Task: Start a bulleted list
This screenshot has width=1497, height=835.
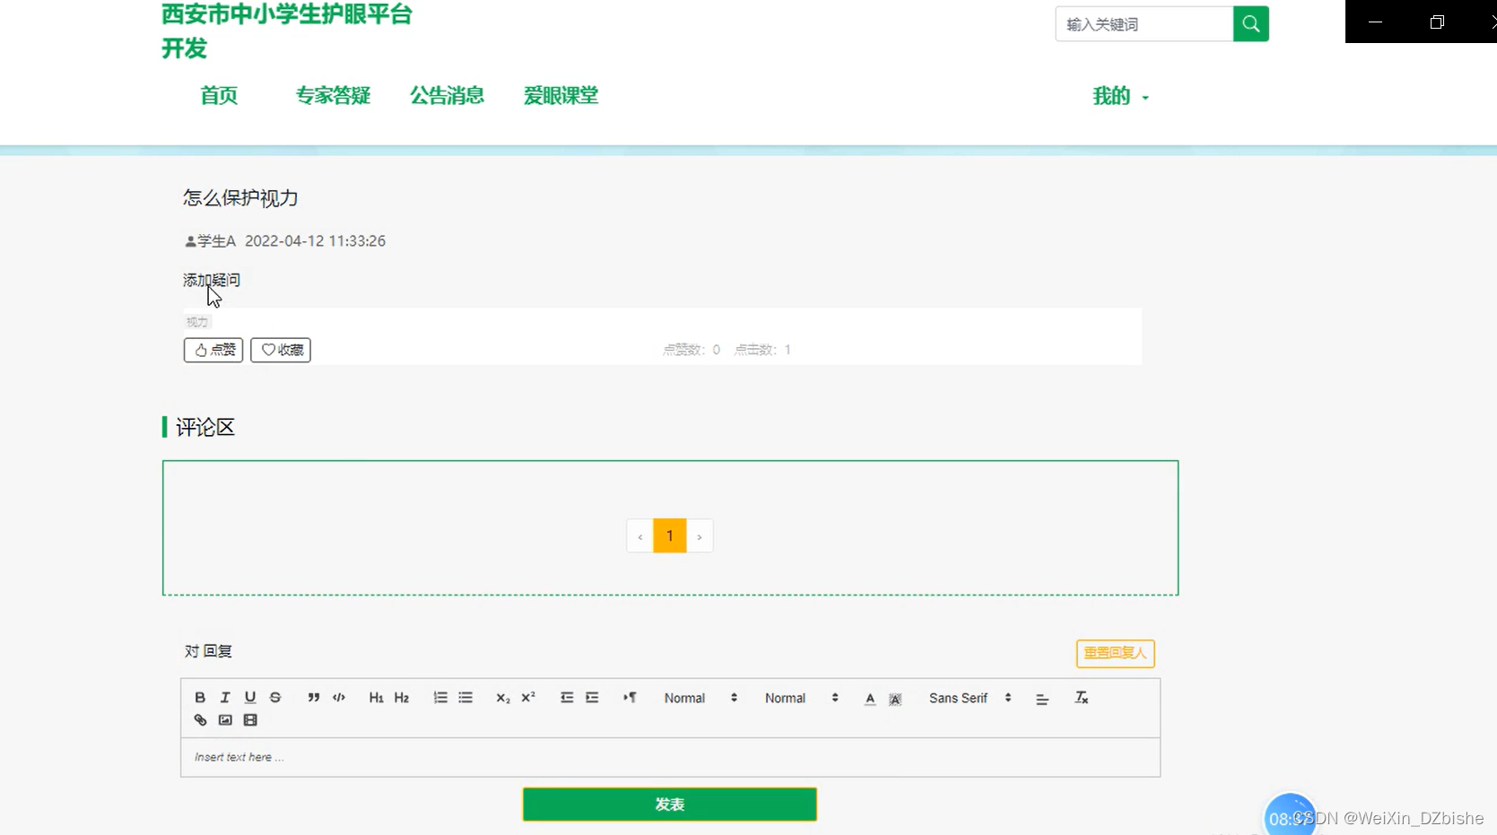Action: [466, 698]
